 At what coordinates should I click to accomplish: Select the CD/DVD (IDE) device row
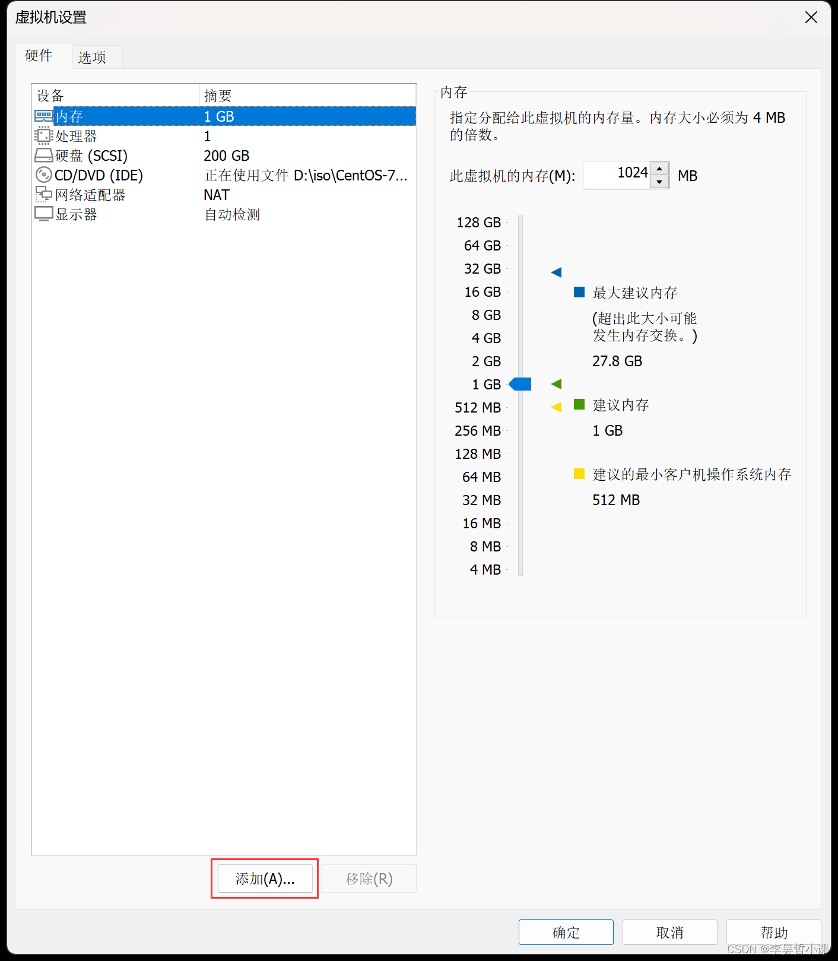click(x=224, y=175)
